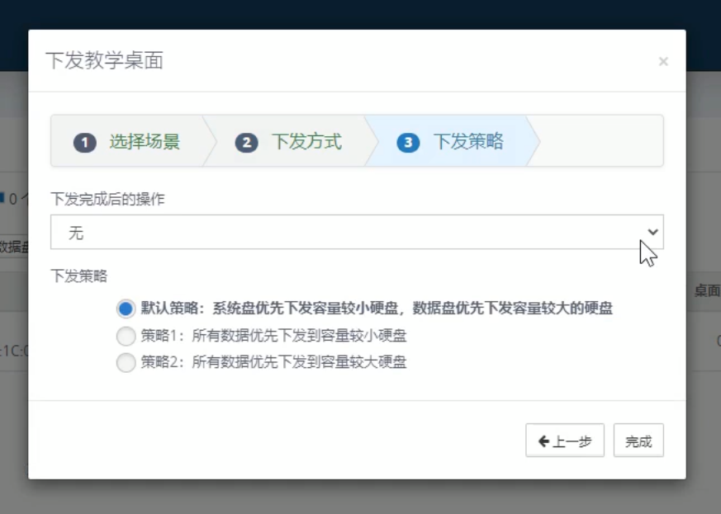Viewport: 721px width, 514px height.
Task: Select the 默认策略 radio button
Action: tap(126, 309)
